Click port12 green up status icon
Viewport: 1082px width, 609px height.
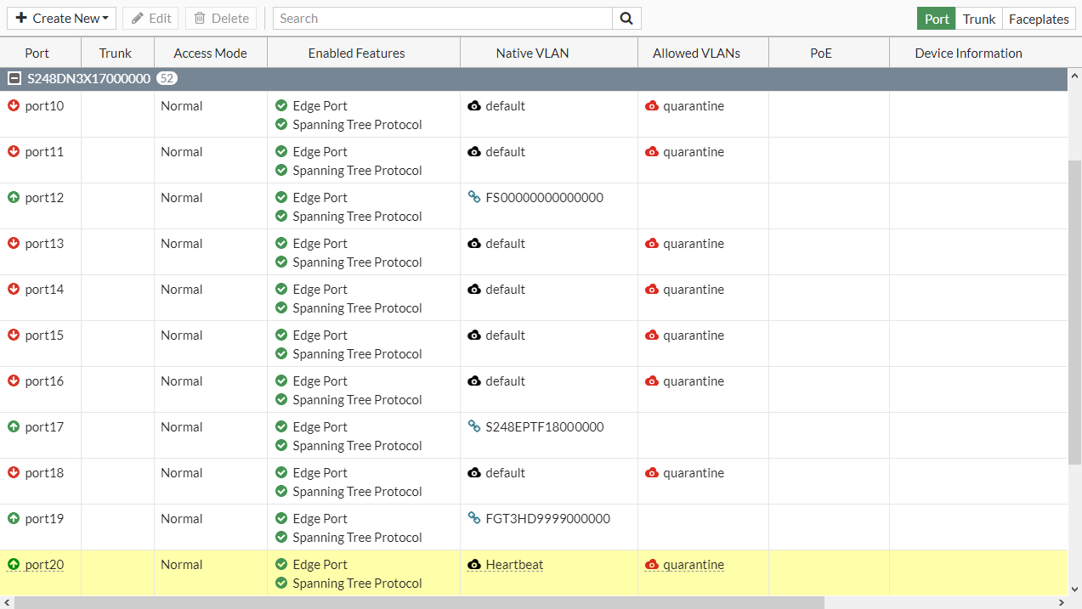14,198
